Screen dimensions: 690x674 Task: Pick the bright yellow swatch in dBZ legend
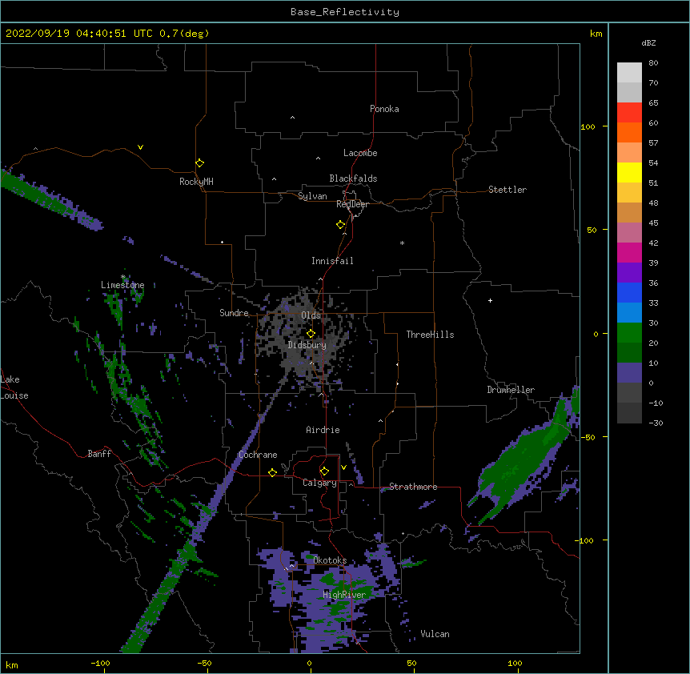pyautogui.click(x=629, y=172)
